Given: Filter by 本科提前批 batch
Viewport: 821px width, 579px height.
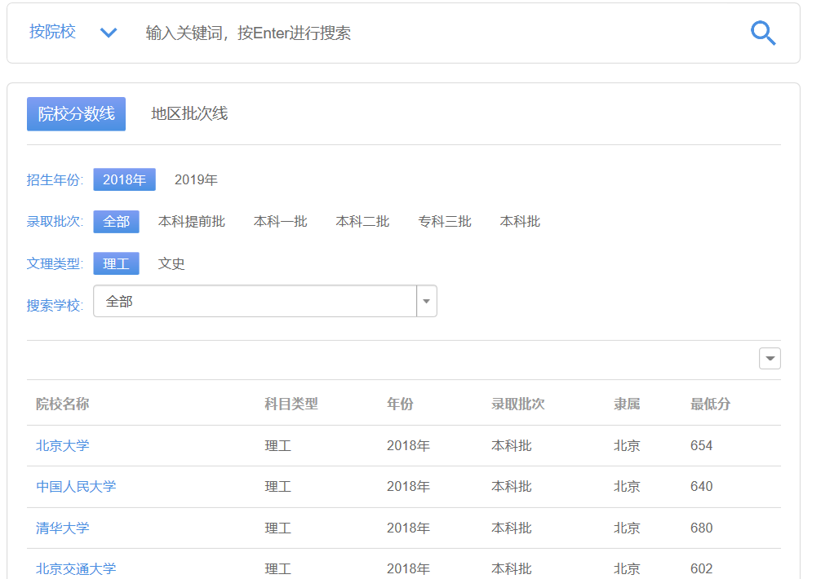Looking at the screenshot, I should tap(192, 222).
